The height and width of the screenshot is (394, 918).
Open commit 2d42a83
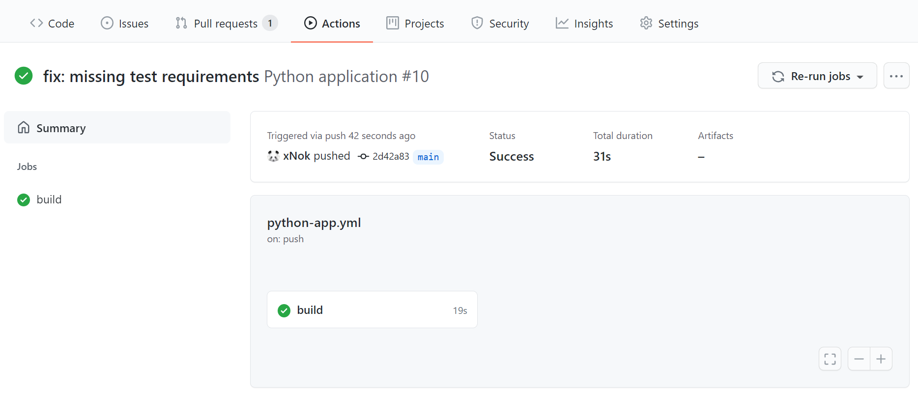[390, 156]
